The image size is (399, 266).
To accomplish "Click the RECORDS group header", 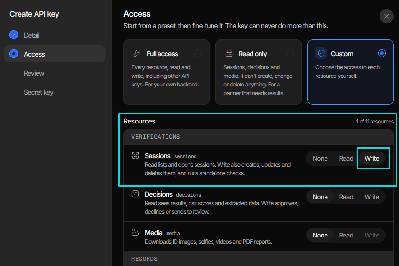I will (x=258, y=258).
